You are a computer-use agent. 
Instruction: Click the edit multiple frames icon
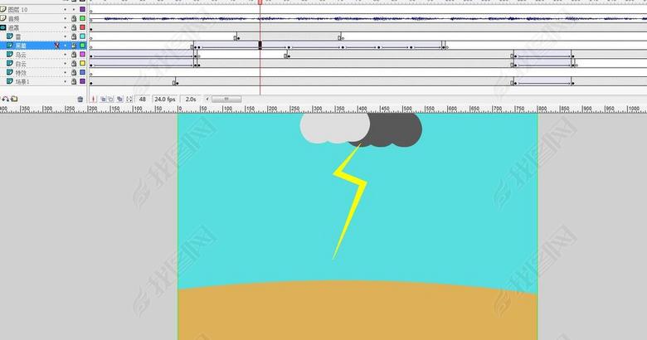120,99
